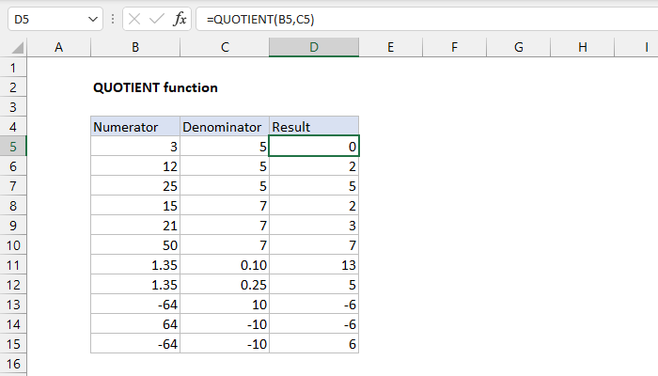Click the formula bar with =QUOTIENT(B5,C5)

pos(427,20)
